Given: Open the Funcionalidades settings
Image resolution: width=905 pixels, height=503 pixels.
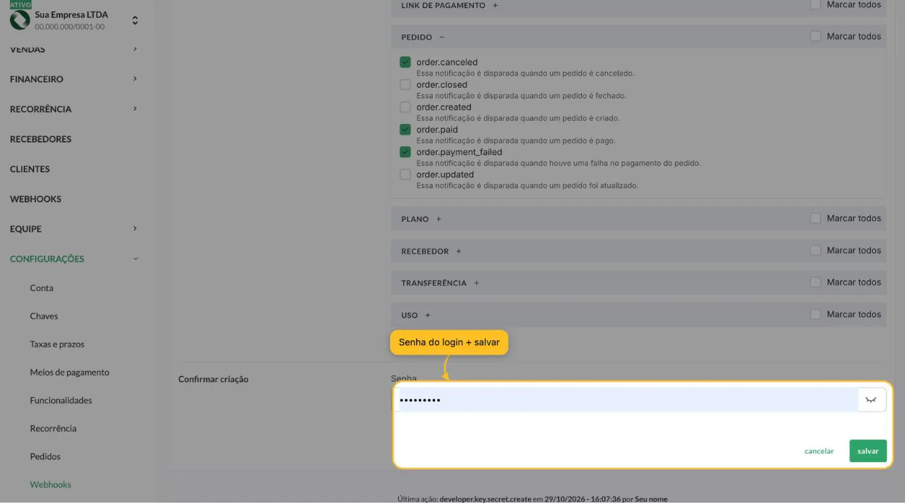Looking at the screenshot, I should 61,400.
